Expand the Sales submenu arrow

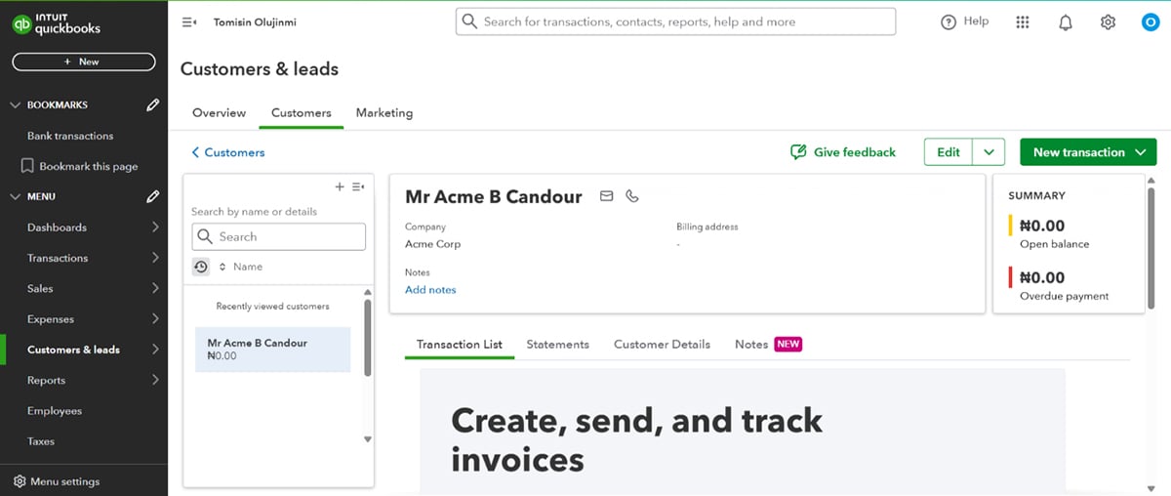155,288
